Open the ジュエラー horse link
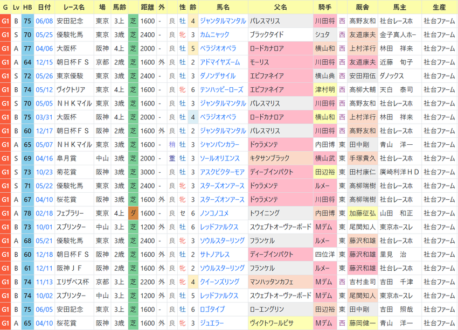 tap(212, 323)
